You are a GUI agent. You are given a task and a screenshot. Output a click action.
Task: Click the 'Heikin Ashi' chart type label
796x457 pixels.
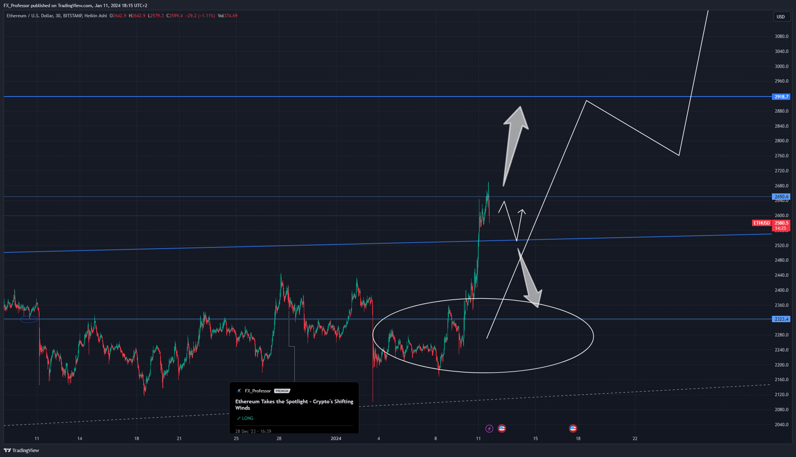96,16
